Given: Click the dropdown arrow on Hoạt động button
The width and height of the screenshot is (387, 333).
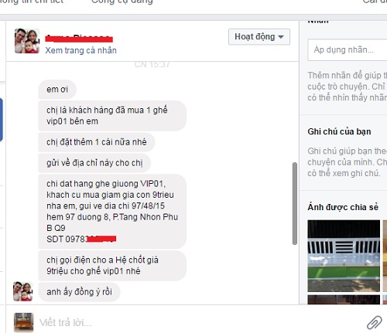Looking at the screenshot, I should click(x=281, y=37).
